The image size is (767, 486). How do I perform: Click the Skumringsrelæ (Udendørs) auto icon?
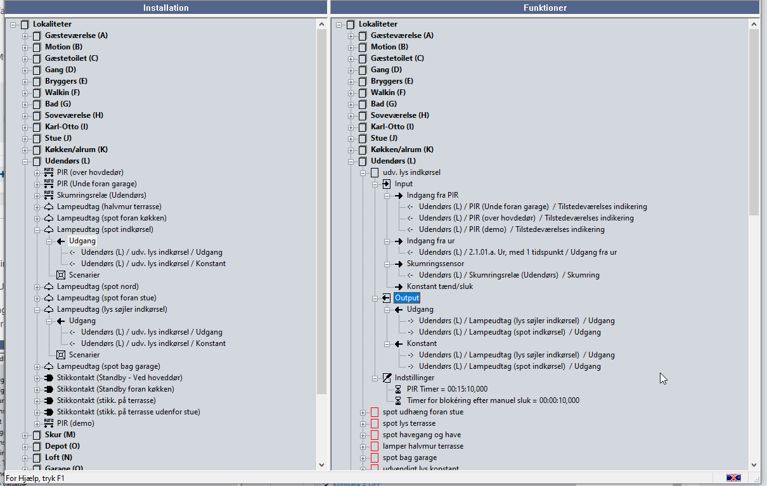[x=49, y=195]
